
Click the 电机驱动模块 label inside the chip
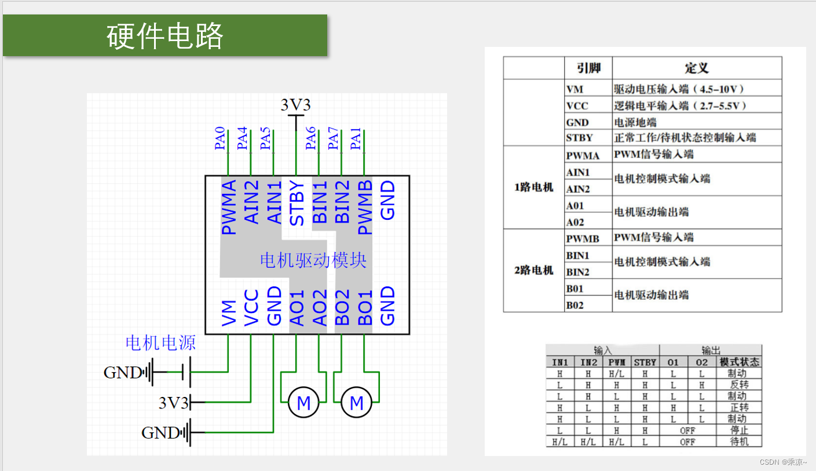tap(313, 260)
